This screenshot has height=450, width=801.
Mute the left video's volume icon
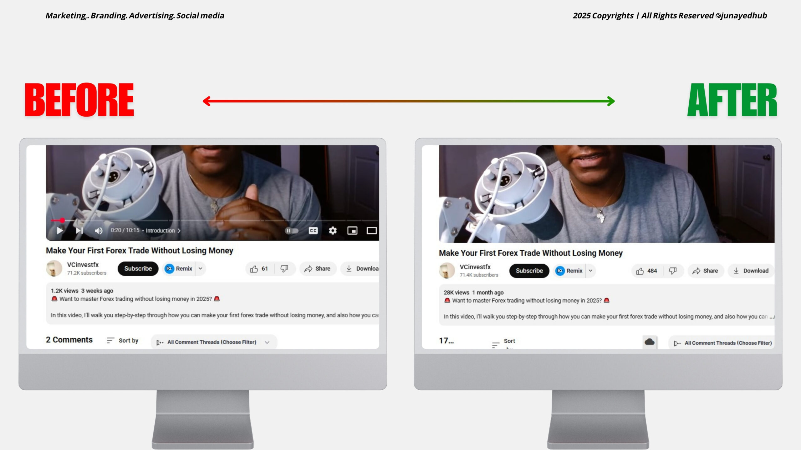pyautogui.click(x=99, y=231)
